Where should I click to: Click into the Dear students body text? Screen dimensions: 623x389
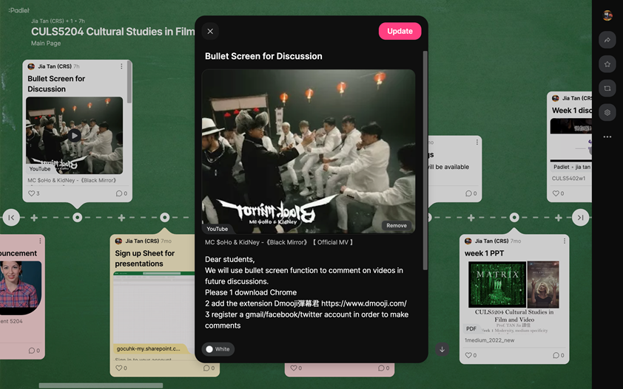[307, 292]
